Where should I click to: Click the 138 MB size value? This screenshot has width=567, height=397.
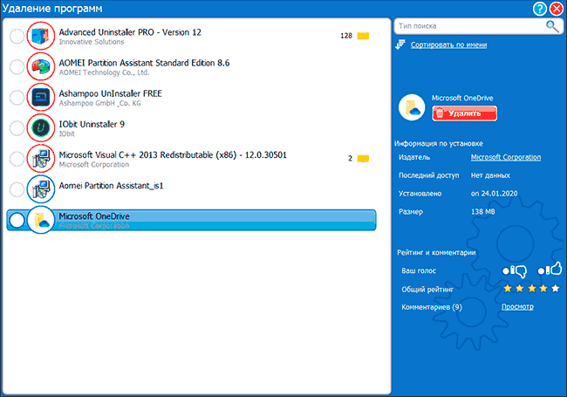click(482, 211)
